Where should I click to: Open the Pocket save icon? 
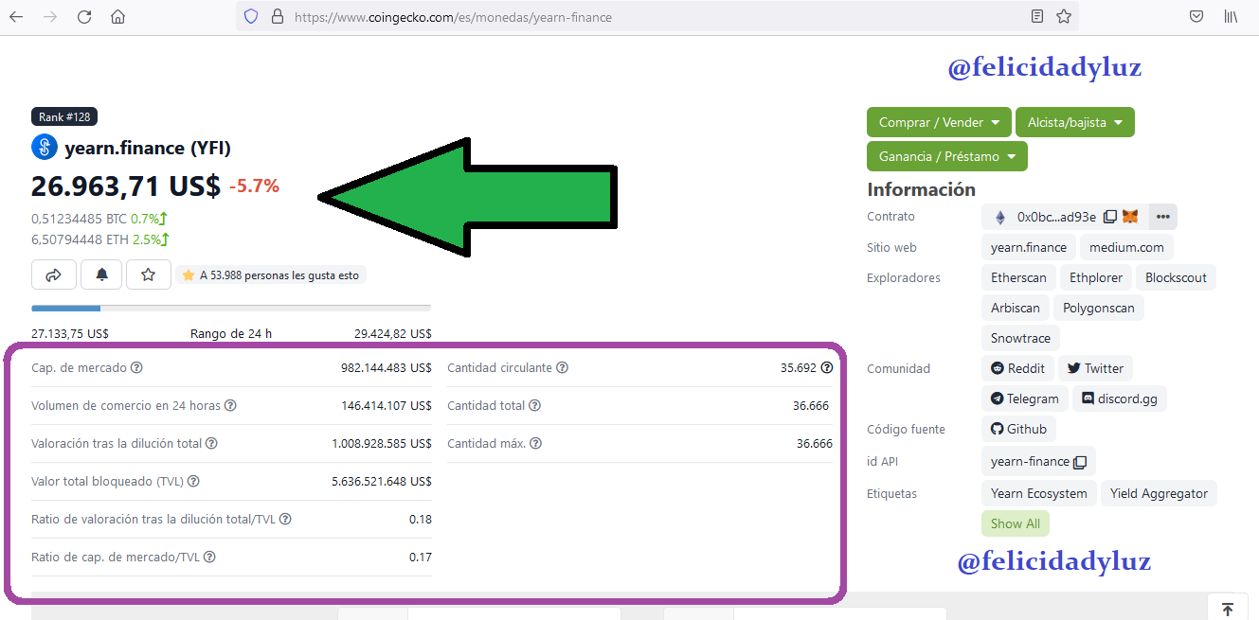pyautogui.click(x=1196, y=16)
